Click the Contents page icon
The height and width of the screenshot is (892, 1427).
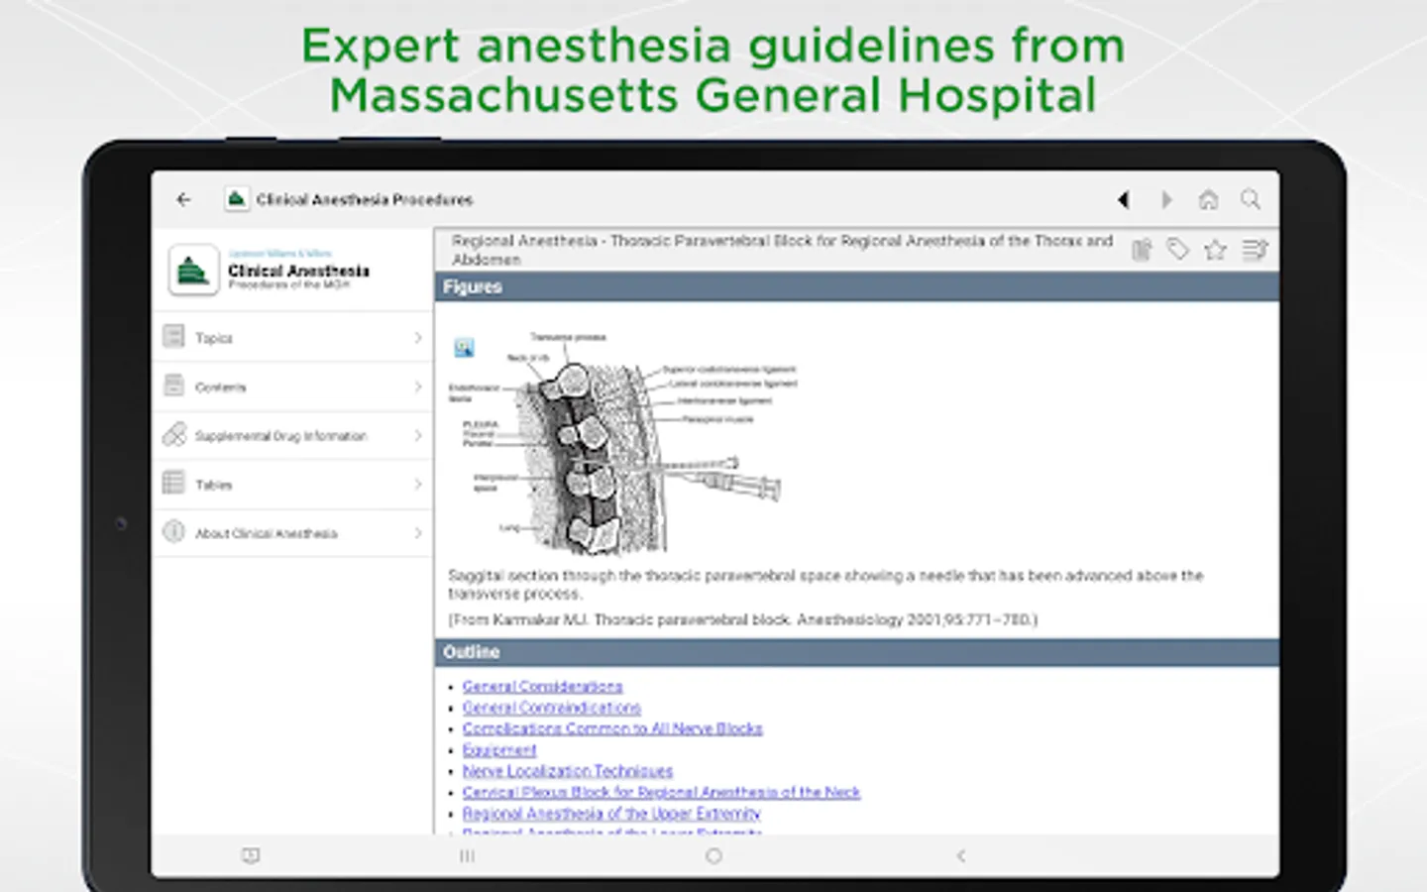[x=173, y=386]
